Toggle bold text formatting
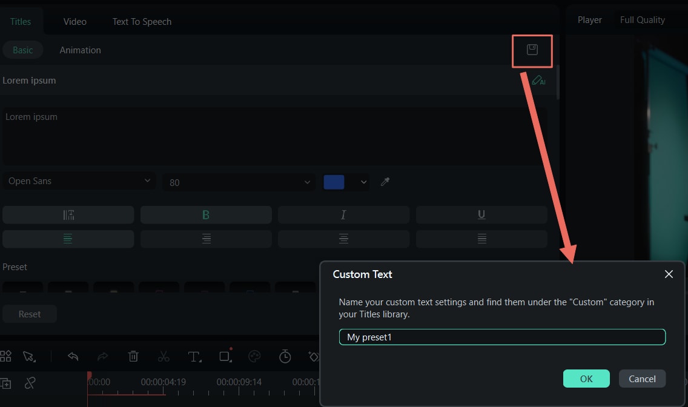The width and height of the screenshot is (688, 407). click(206, 215)
